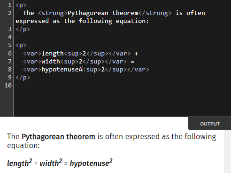Click the OUTPUT tab label

(210, 124)
